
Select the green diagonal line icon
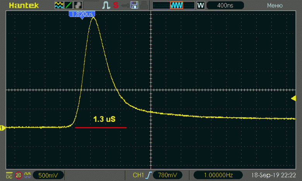pyautogui.click(x=69, y=5)
